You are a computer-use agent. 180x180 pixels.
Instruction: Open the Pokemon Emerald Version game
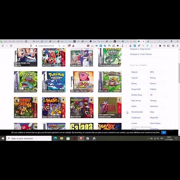pos(110,57)
